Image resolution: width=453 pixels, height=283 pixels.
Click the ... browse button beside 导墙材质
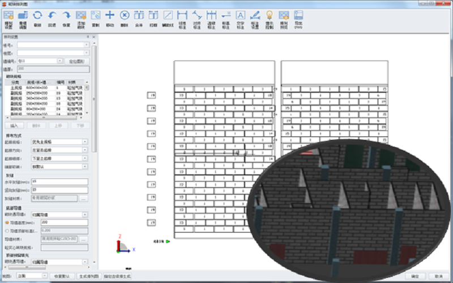point(83,239)
